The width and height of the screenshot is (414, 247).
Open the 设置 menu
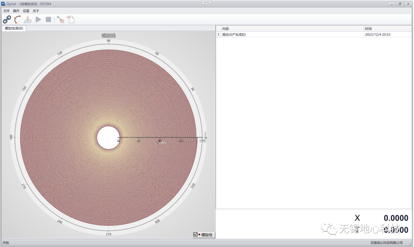pyautogui.click(x=26, y=11)
